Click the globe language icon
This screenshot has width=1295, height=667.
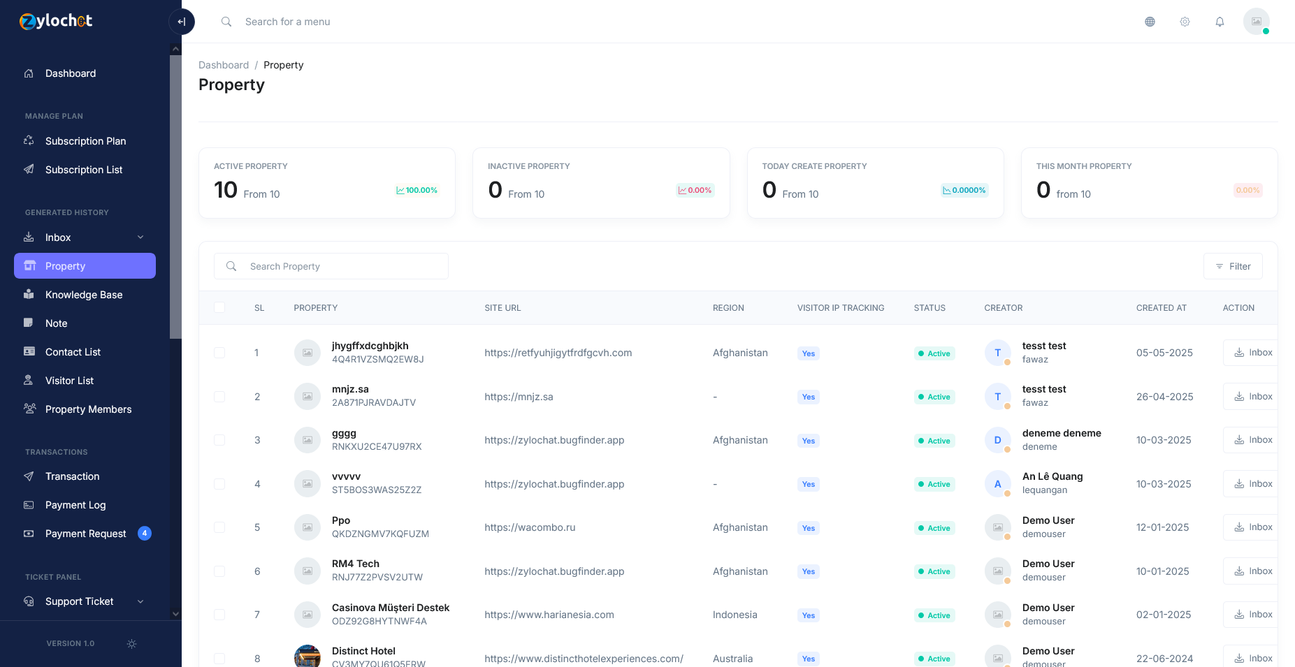pos(1150,22)
